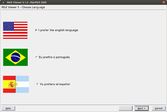Image resolution: width=167 pixels, height=112 pixels.
Task: Click the Spanish flag half with coat of arms
Action: [x=9, y=84]
